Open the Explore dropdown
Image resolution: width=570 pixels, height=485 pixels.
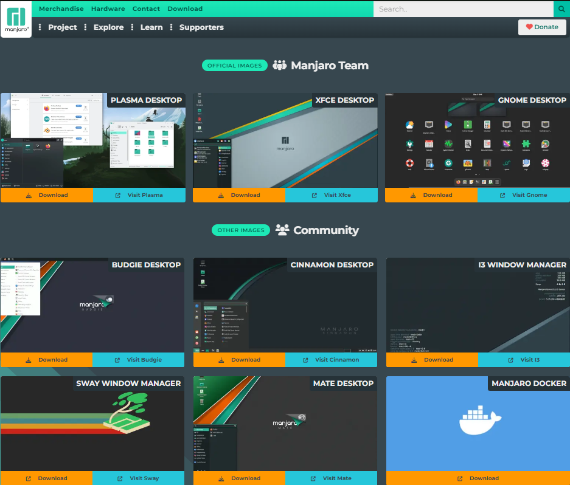click(108, 27)
